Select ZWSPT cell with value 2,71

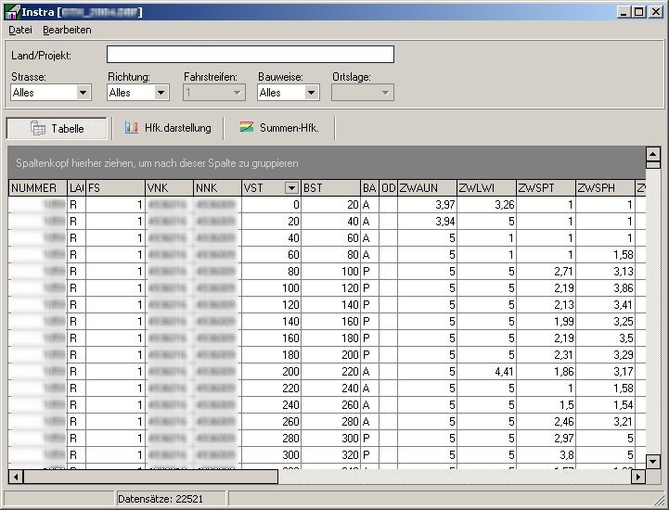coord(546,271)
